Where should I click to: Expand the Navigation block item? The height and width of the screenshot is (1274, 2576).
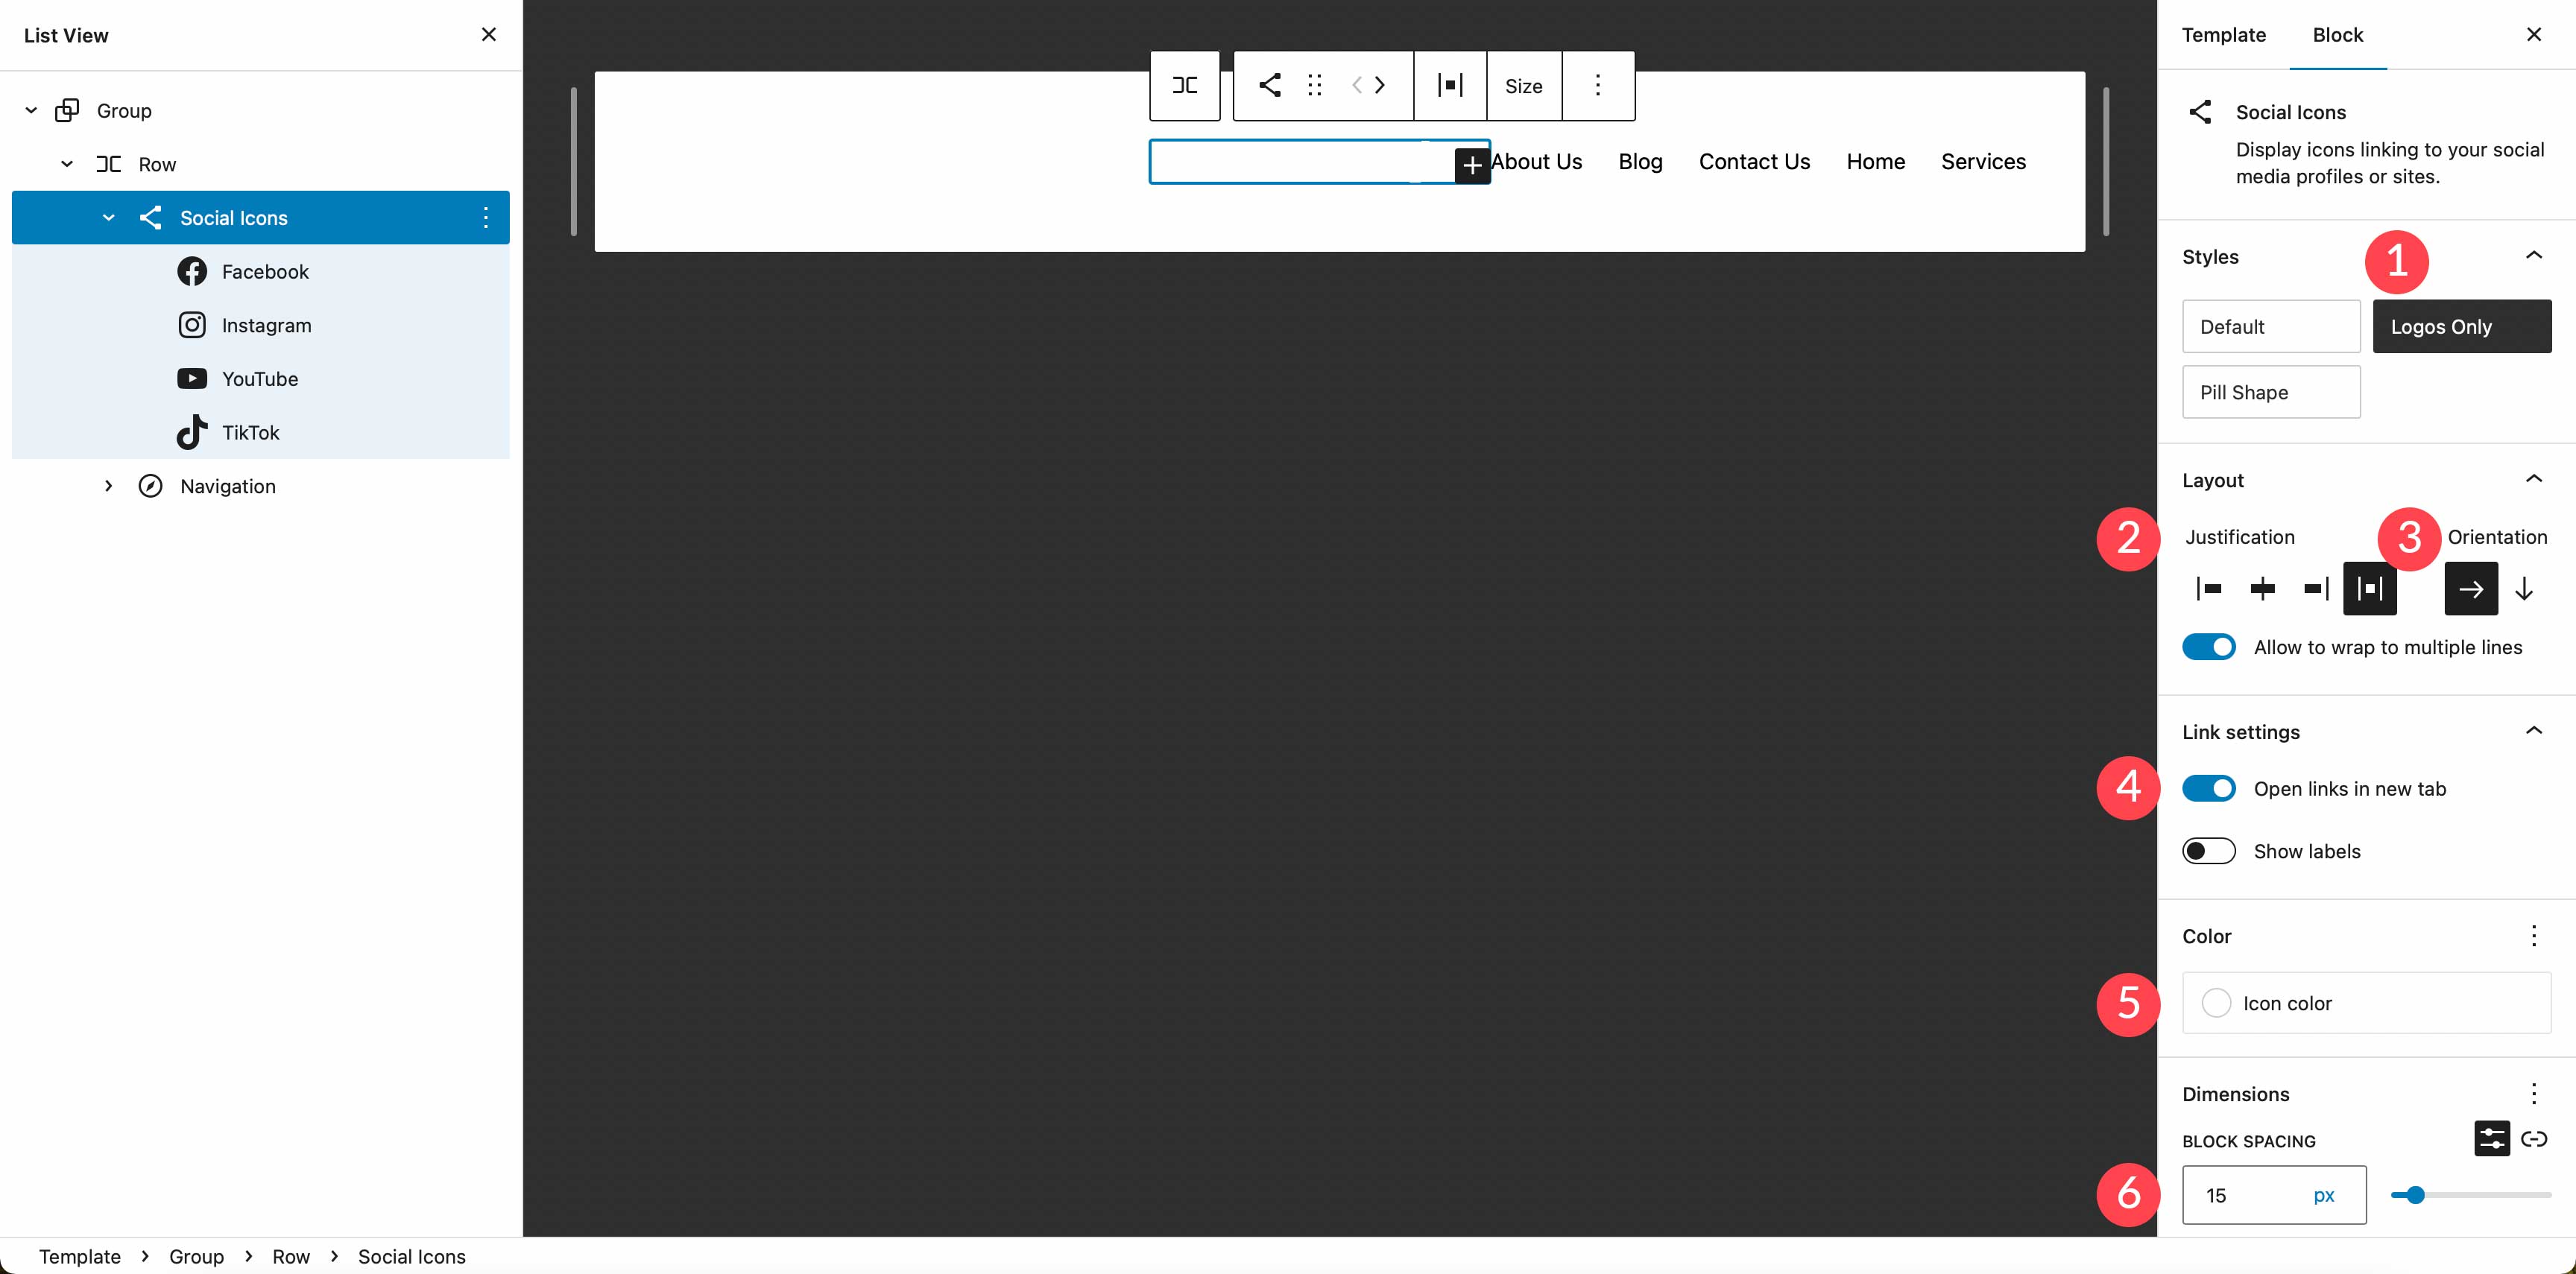[108, 484]
